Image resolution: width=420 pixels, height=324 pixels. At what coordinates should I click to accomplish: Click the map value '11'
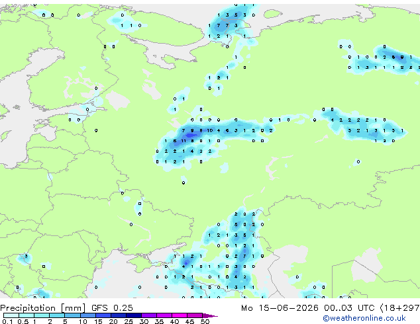click(x=184, y=141)
